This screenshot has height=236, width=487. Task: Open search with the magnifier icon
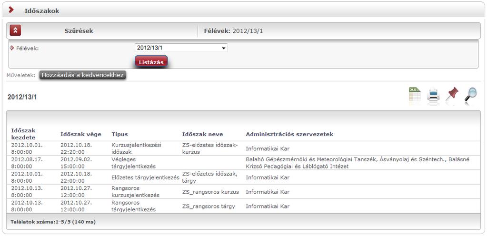470,94
